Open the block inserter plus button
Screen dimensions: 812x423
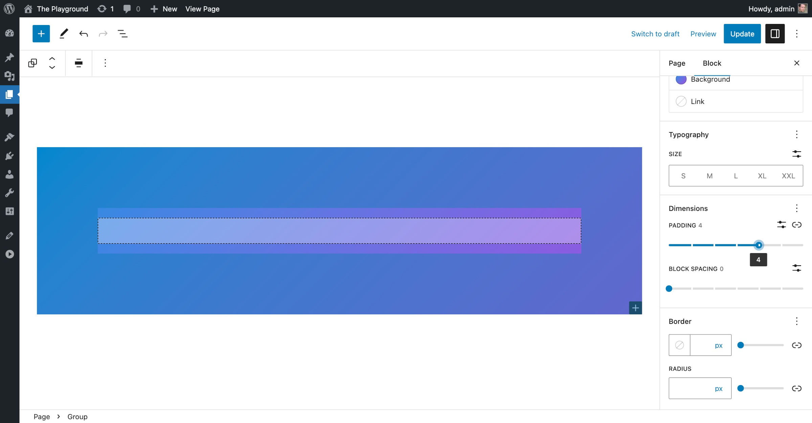[x=41, y=34]
